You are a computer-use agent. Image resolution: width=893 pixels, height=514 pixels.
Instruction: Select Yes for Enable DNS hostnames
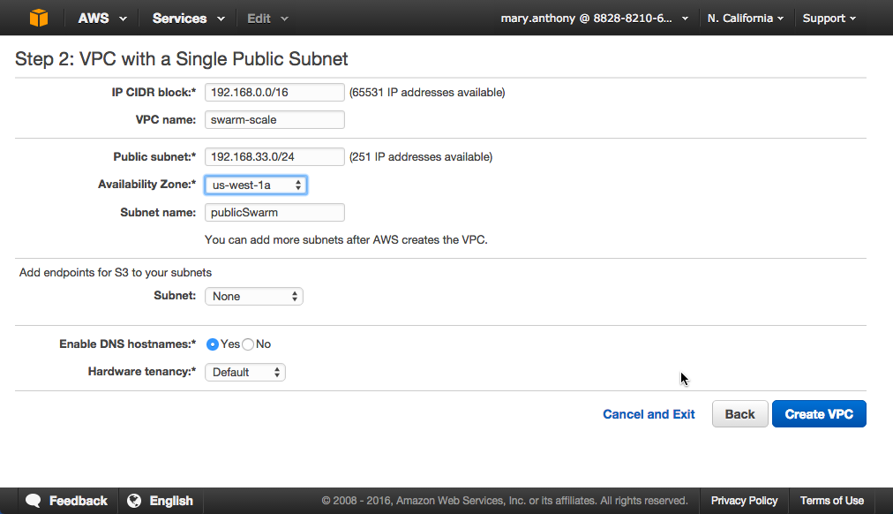pyautogui.click(x=213, y=344)
